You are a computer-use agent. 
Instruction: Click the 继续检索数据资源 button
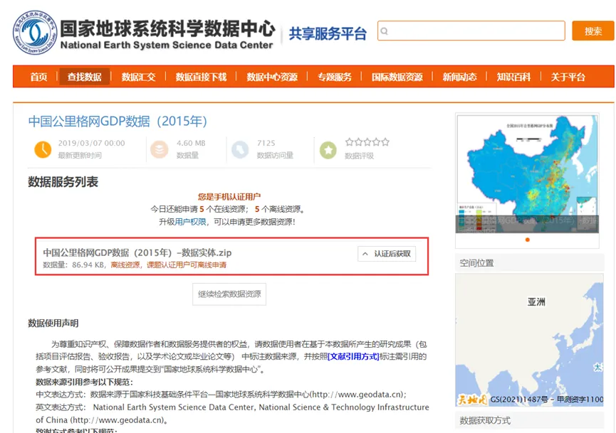coord(229,294)
